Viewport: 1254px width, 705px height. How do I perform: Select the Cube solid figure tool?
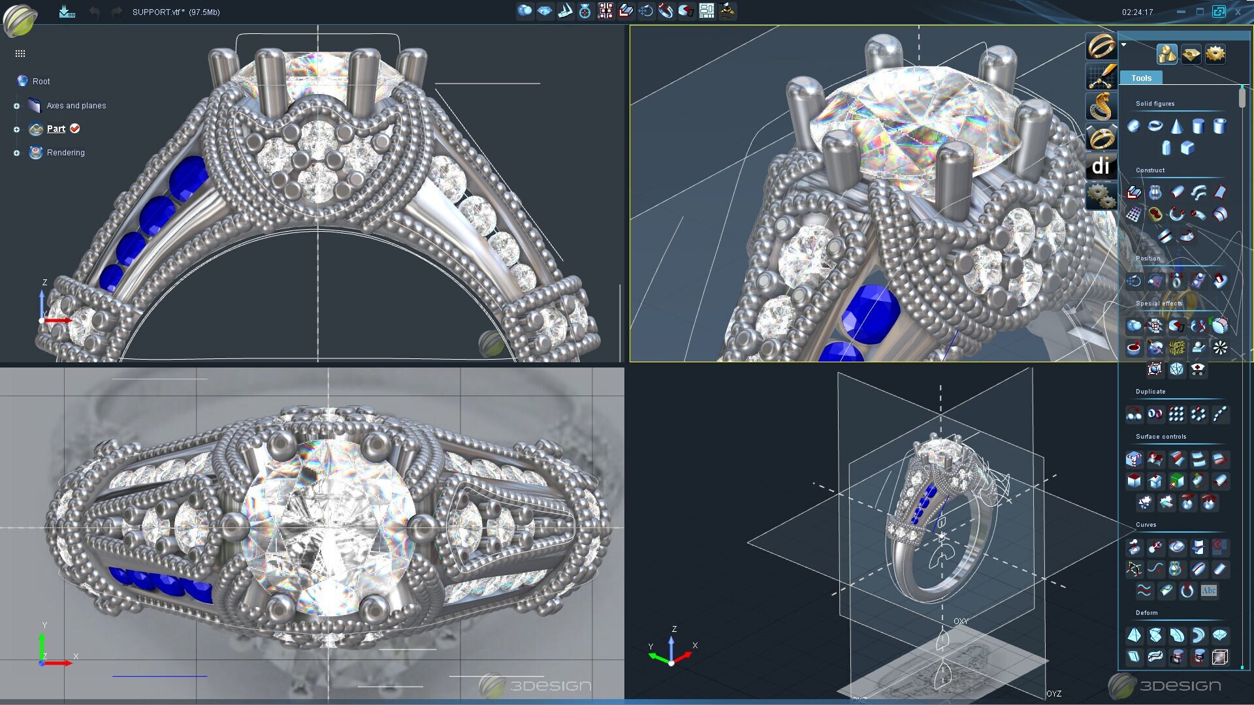pos(1187,148)
